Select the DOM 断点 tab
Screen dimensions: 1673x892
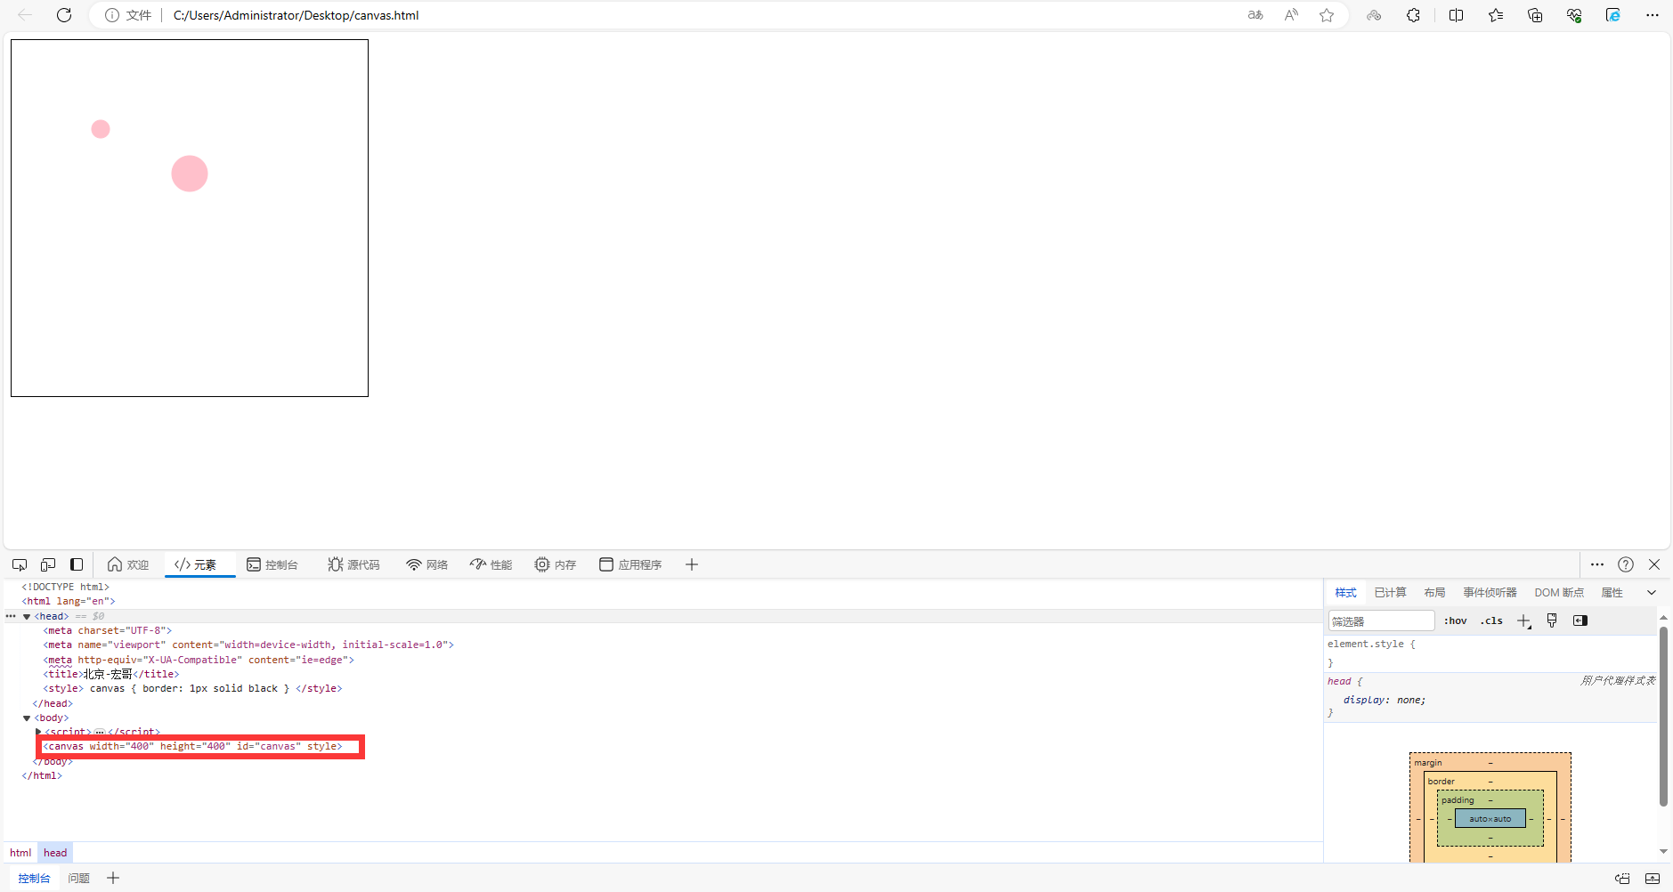[x=1559, y=592]
